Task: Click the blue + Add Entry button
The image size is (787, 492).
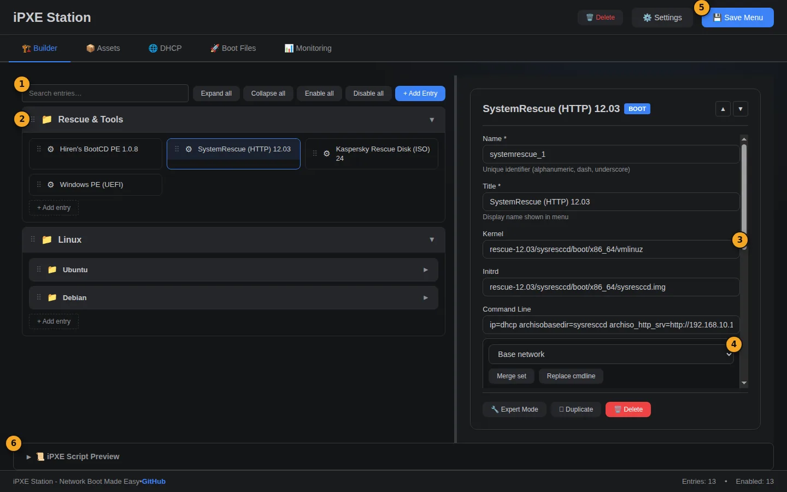Action: click(420, 93)
